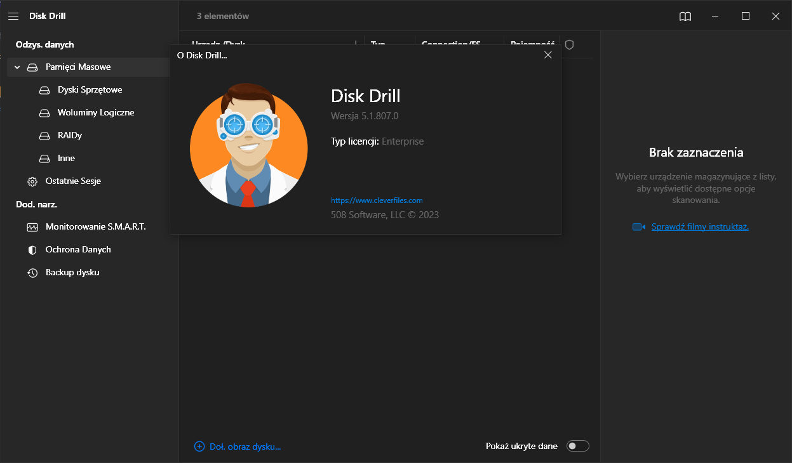Viewport: 792px width, 463px height.
Task: Open the cleverfiles.com website link
Action: point(377,200)
